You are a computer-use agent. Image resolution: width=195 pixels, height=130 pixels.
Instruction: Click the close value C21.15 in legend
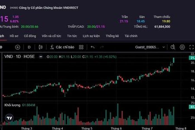click(88, 57)
